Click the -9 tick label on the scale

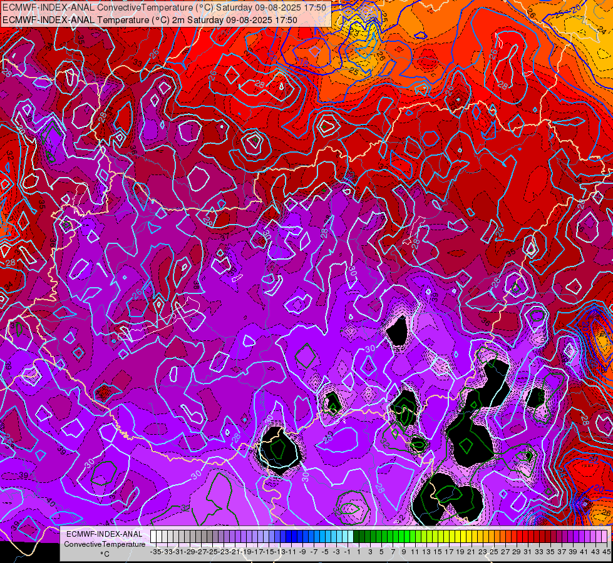(302, 552)
